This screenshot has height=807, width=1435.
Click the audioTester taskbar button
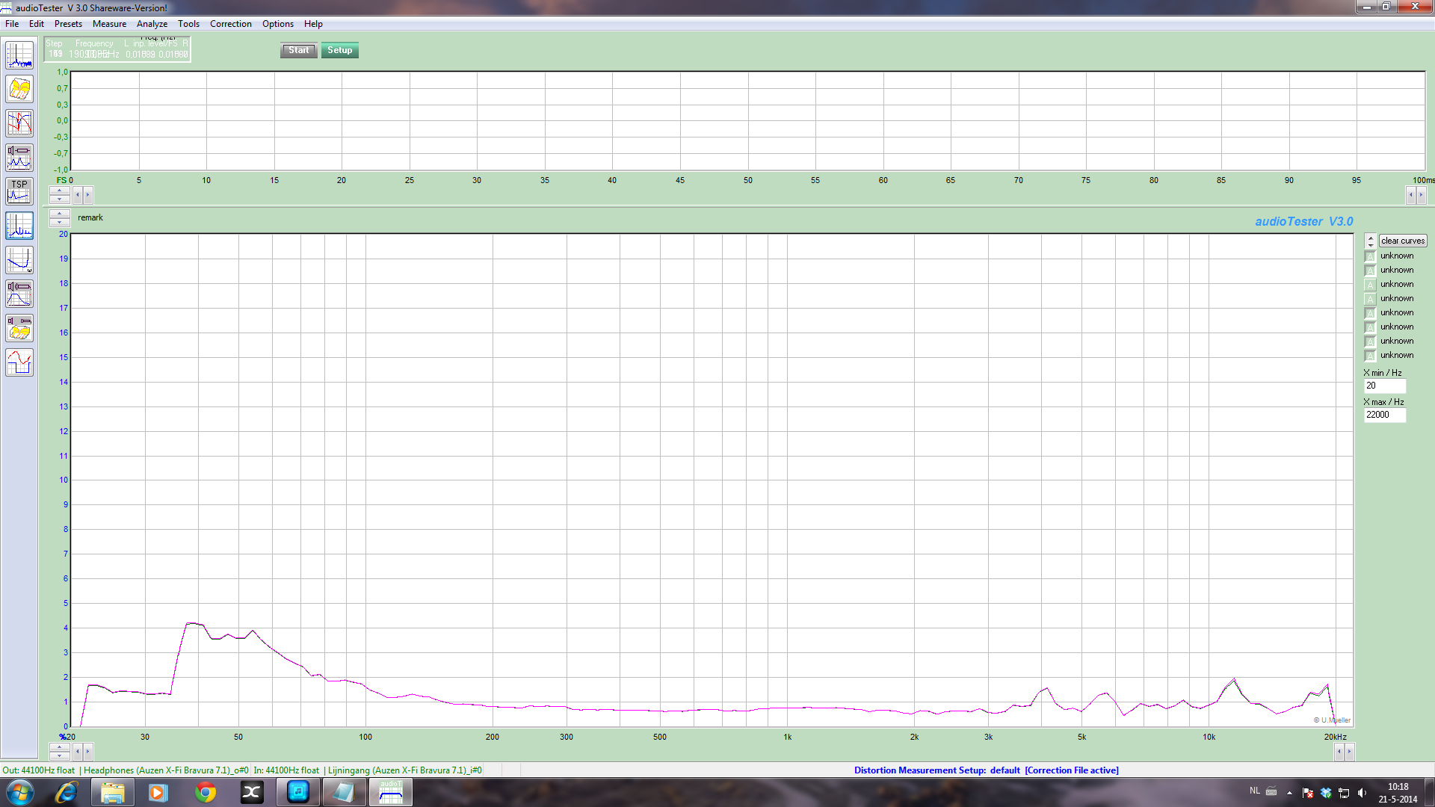390,792
